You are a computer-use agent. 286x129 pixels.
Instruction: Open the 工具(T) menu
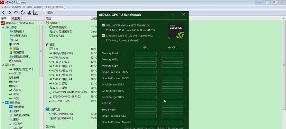50,7
